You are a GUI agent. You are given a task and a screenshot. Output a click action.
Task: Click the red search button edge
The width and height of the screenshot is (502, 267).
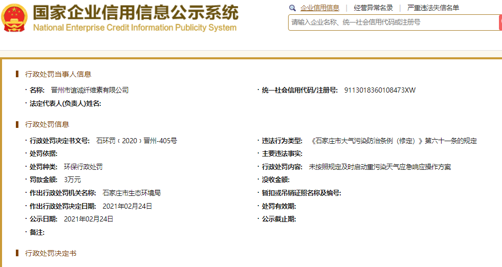(x=500, y=23)
